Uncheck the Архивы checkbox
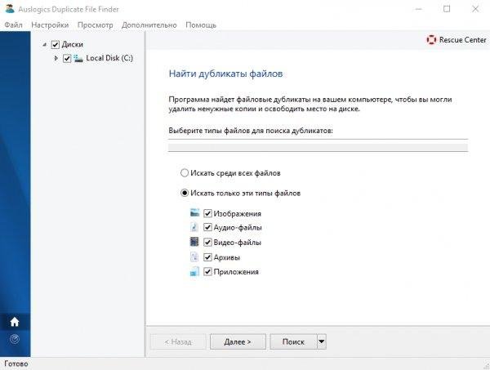The image size is (490, 370). click(207, 256)
